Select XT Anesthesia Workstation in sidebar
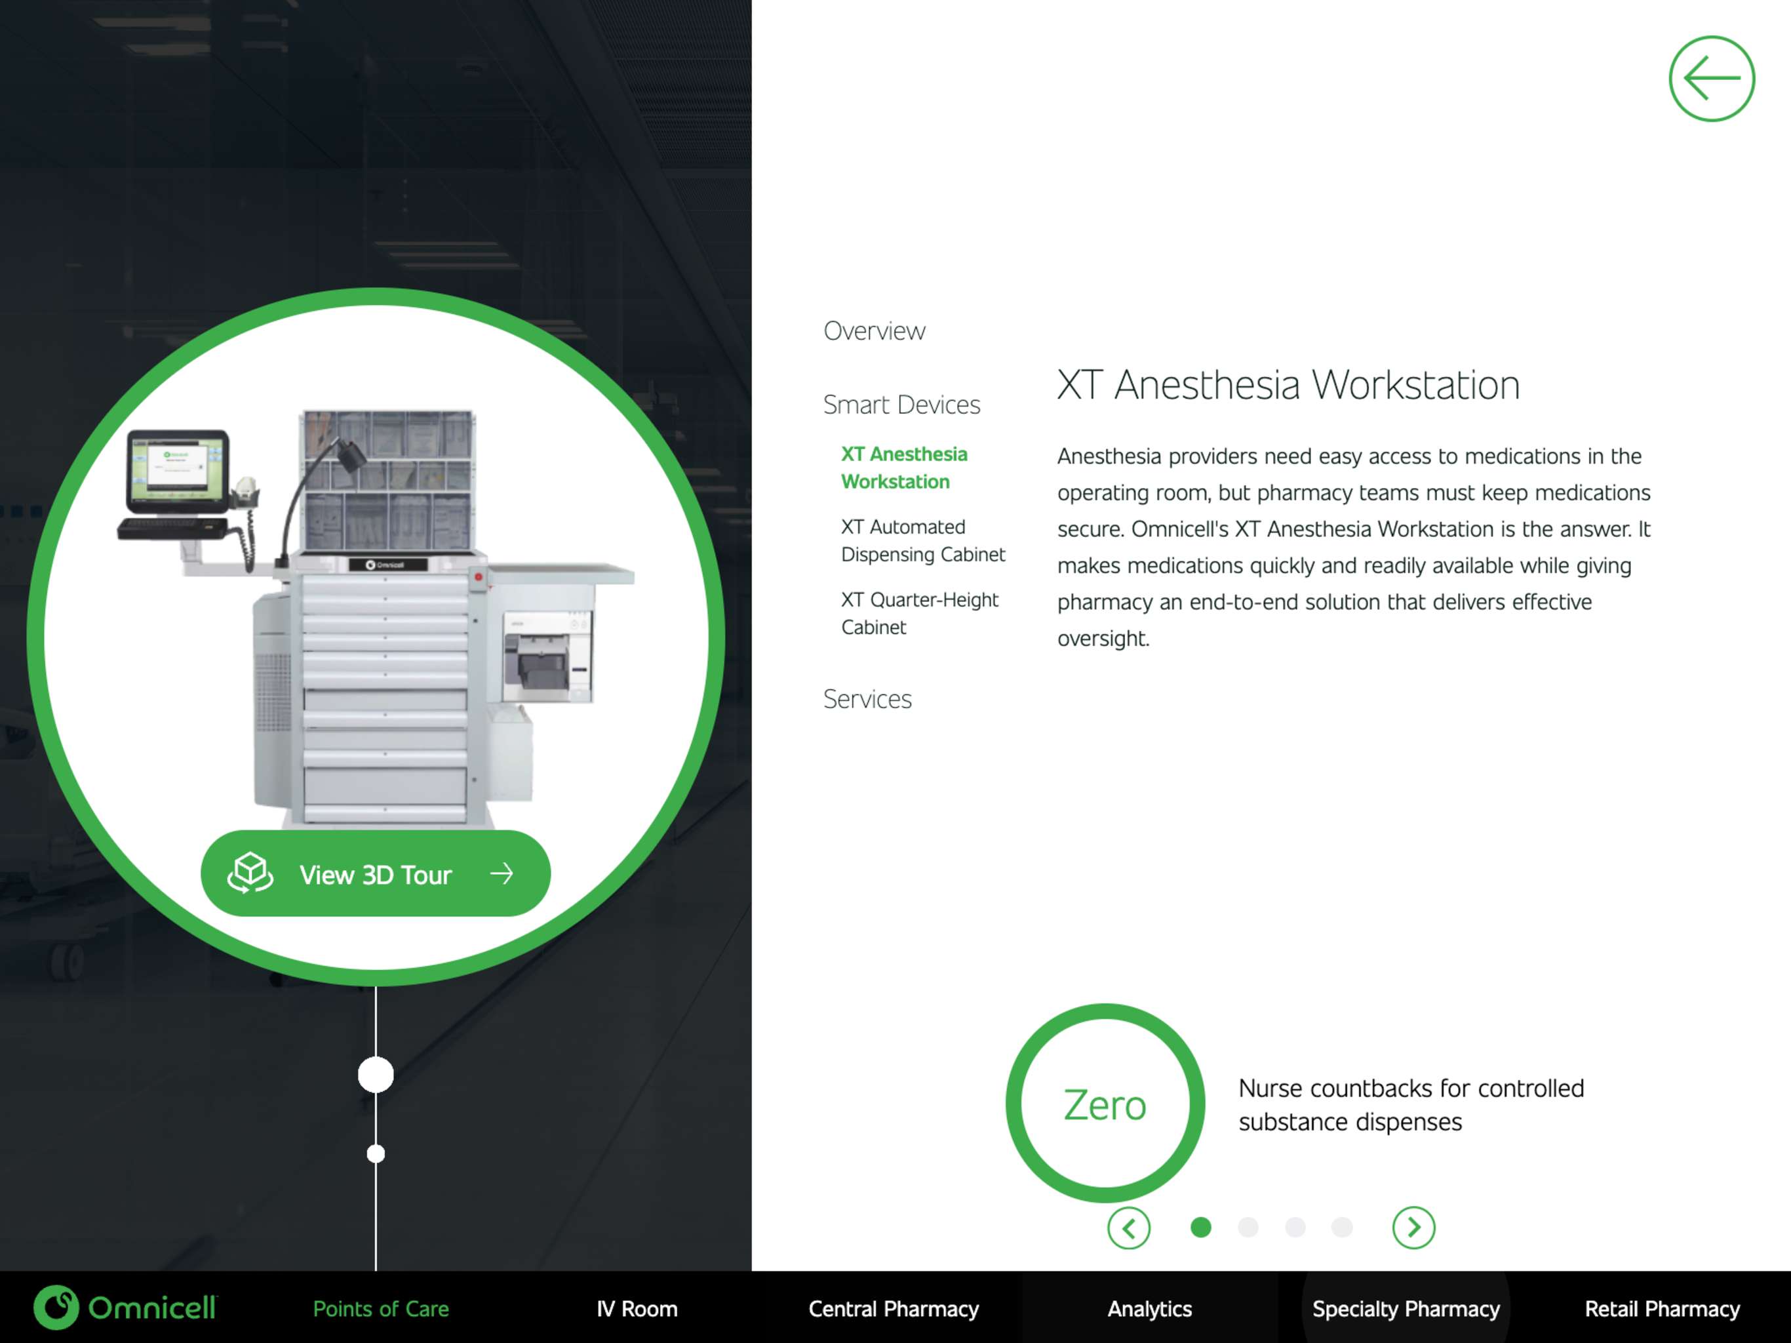Viewport: 1791px width, 1343px height. (903, 468)
